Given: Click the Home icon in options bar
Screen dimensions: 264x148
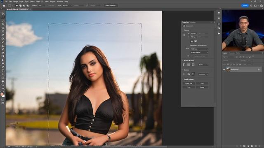Looking at the screenshot, I should [x=4, y=5].
